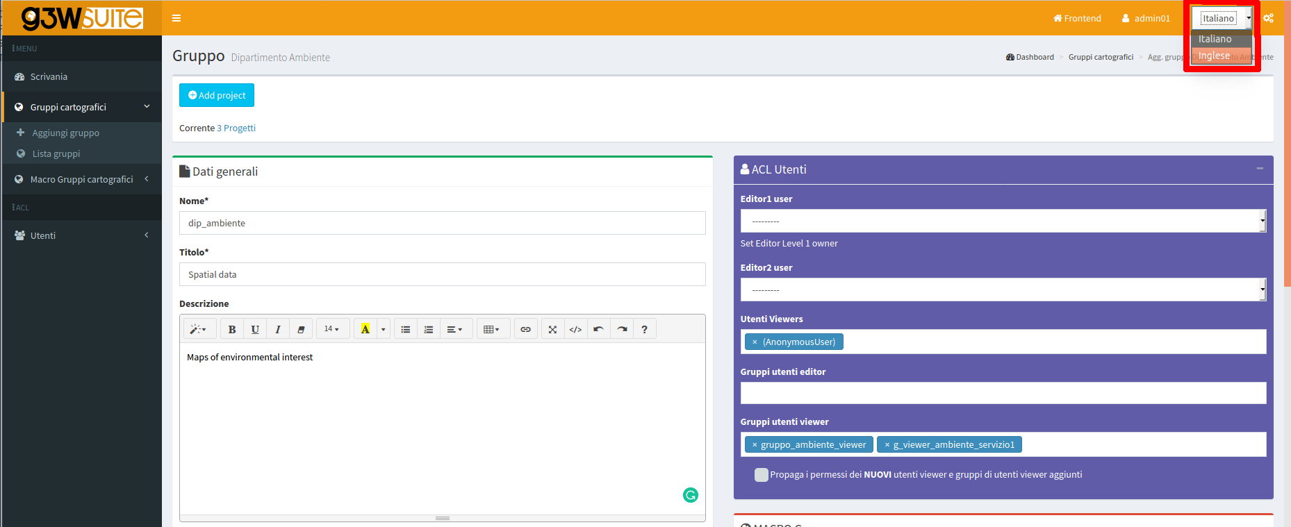Toggle fullscreen mode of the editor
This screenshot has width=1291, height=527.
click(x=552, y=329)
